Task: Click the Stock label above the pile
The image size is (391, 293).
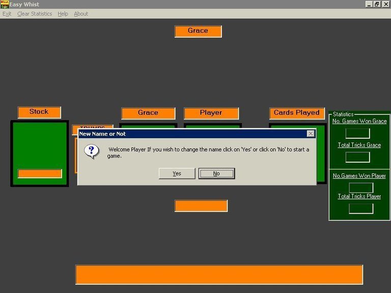Action: (x=39, y=112)
